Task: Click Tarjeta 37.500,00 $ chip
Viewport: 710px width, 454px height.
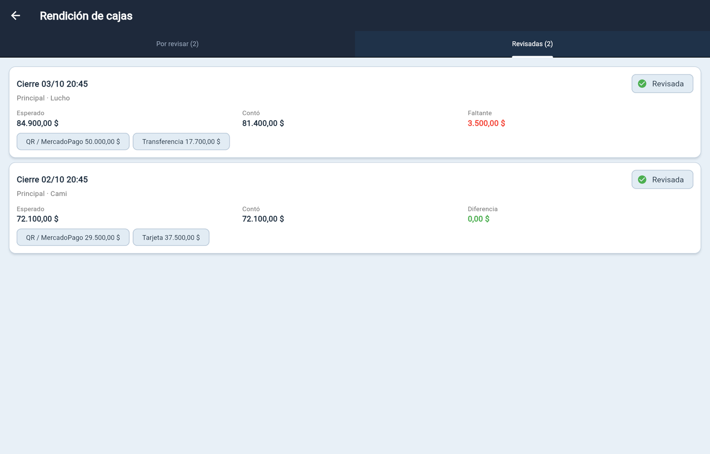Action: (x=171, y=237)
